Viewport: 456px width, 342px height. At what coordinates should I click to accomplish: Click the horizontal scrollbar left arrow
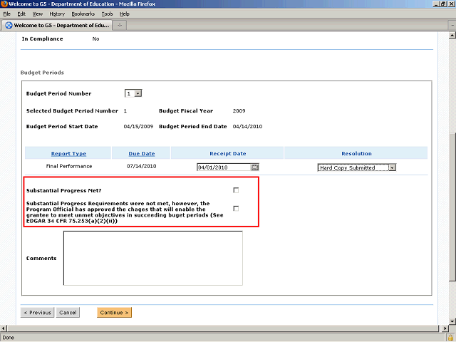tap(3, 328)
